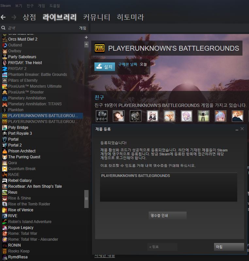249x261 pixels.
Task: Click the game list scrollbar thumb
Action: [x=86, y=199]
